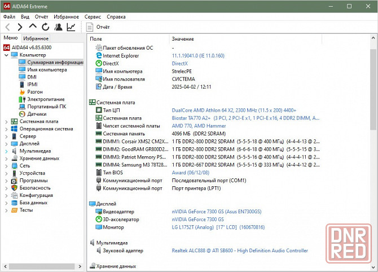Expand the Мультимедиа tree node

click(7, 151)
